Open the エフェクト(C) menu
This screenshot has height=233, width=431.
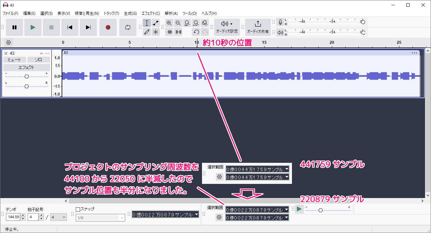[151, 14]
